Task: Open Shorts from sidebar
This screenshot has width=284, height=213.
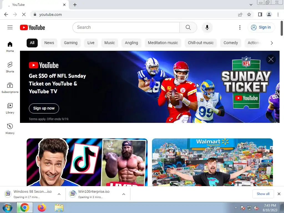Action: click(10, 67)
